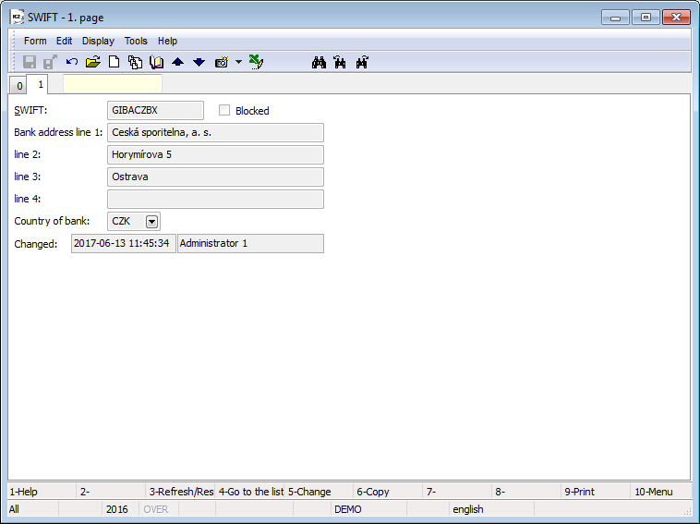This screenshot has height=524, width=700.
Task: Click the first binoculars search icon
Action: coord(319,63)
